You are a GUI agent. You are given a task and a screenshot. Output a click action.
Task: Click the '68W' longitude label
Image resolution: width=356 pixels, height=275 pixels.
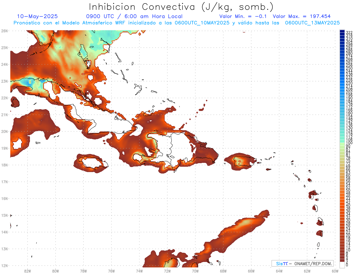click(223, 271)
